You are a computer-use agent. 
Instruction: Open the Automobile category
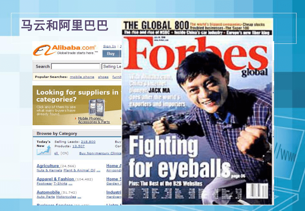click(x=48, y=192)
